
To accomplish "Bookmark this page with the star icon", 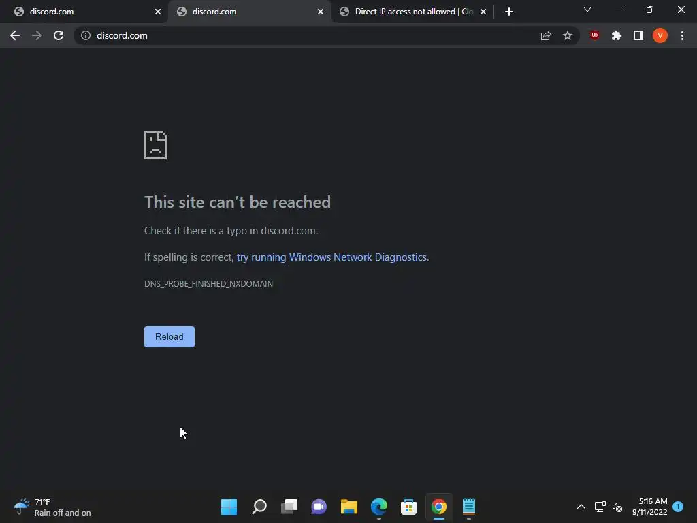I will click(x=568, y=35).
